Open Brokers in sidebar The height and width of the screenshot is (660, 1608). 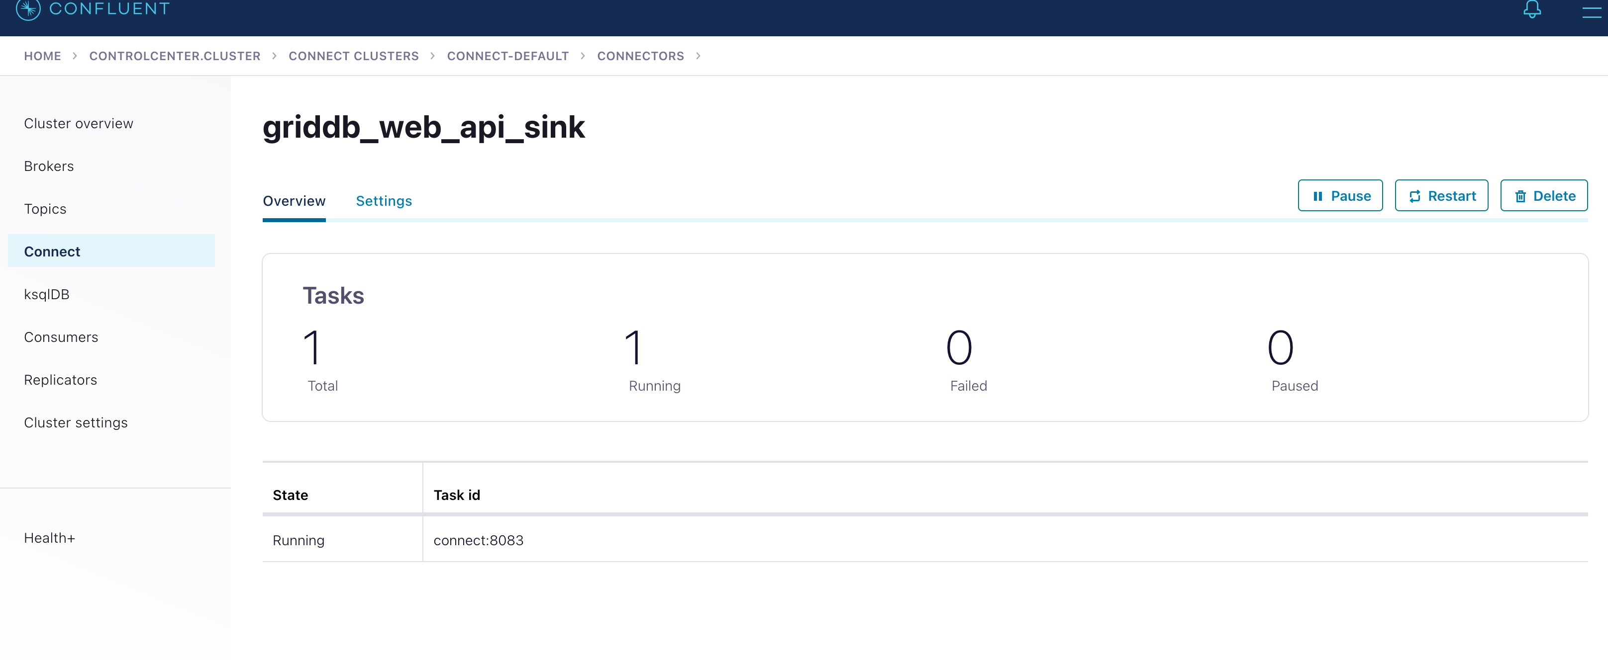tap(49, 166)
